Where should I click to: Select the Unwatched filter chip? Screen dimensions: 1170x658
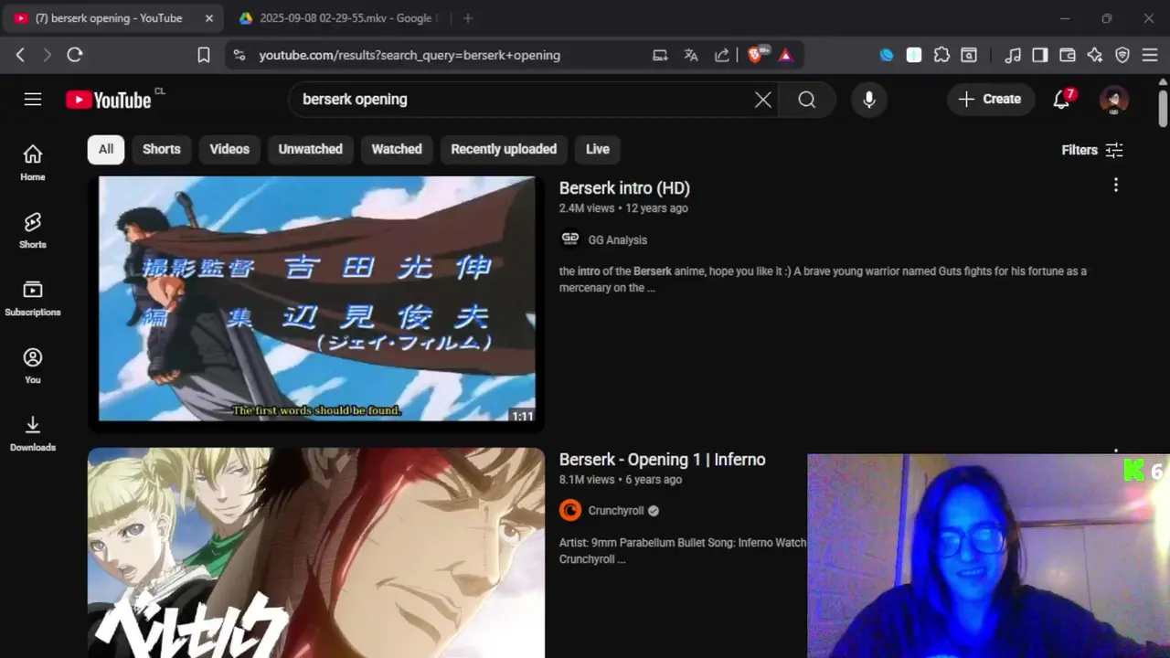coord(311,149)
